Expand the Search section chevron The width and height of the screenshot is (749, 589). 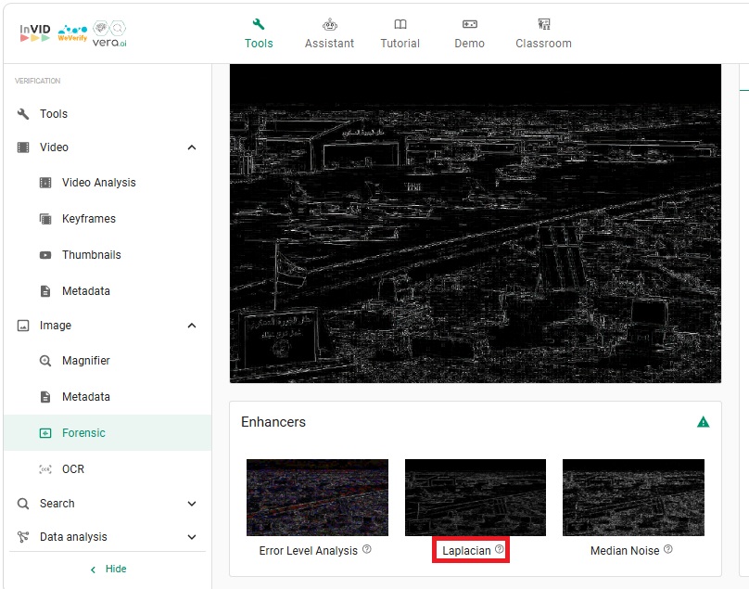(192, 504)
